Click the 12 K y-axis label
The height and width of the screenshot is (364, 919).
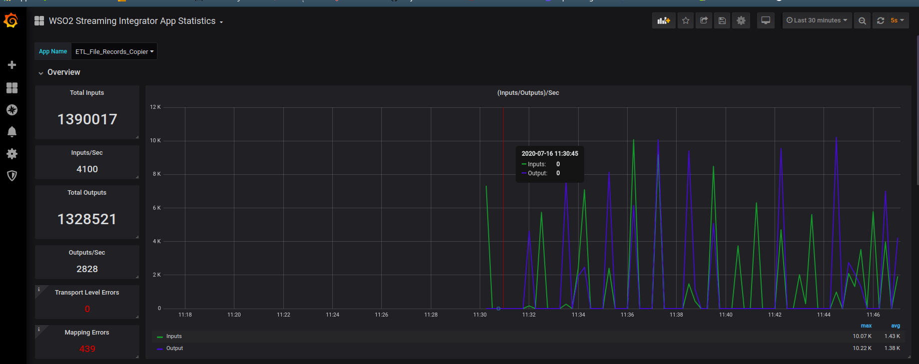[x=155, y=107]
